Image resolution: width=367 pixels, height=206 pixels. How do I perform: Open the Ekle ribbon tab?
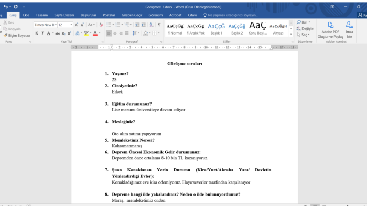point(26,15)
